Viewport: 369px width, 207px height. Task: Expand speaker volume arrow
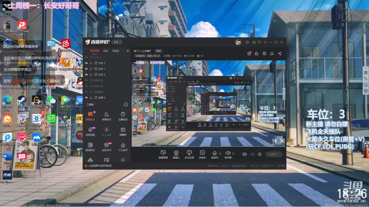(233, 154)
